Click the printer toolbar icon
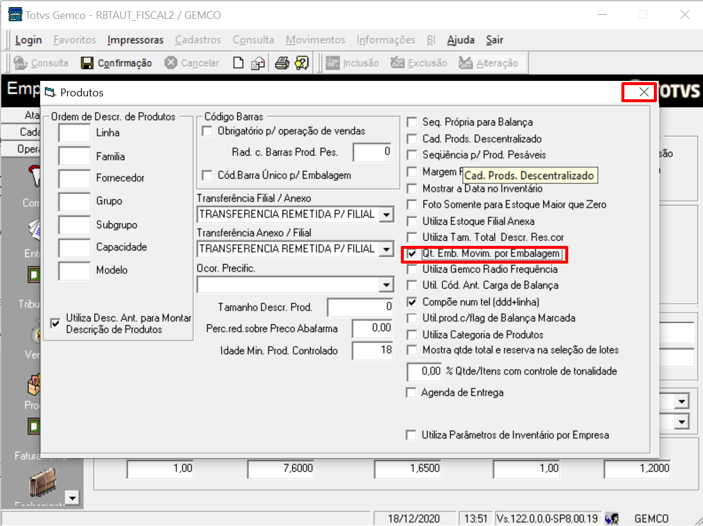 (282, 63)
